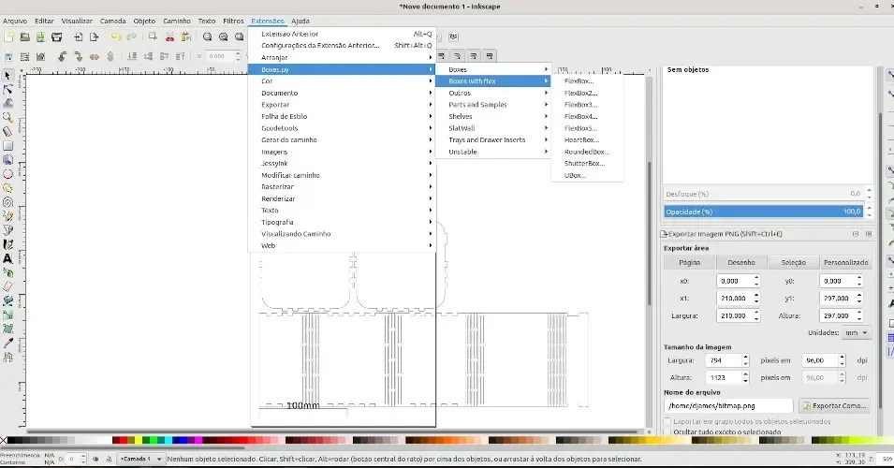Choose ShutterBox... menu entry

[587, 163]
